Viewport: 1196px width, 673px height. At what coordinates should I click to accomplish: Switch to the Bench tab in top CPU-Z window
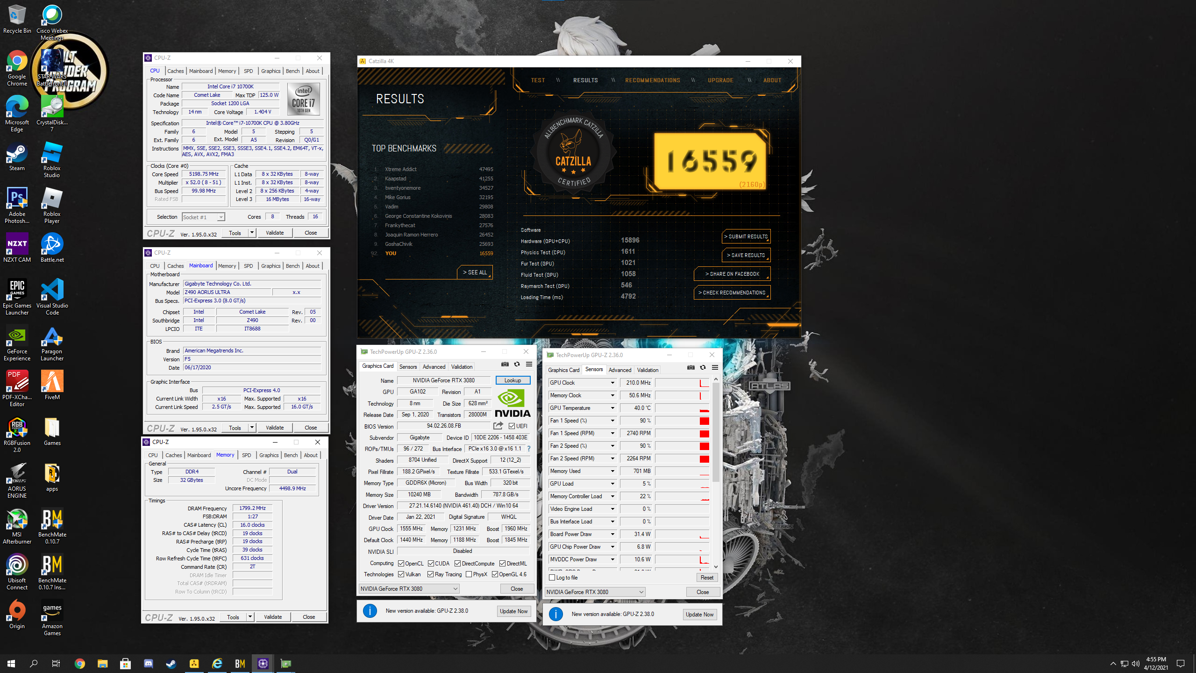pos(292,71)
